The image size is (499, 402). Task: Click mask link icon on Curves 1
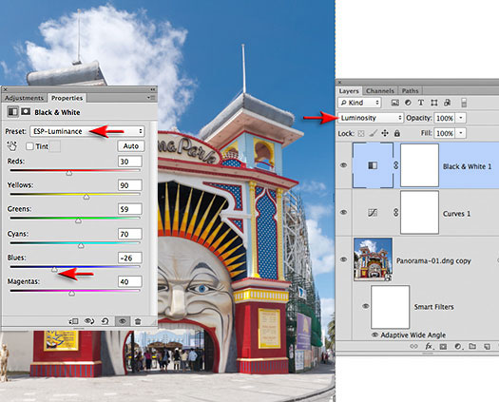[396, 212]
